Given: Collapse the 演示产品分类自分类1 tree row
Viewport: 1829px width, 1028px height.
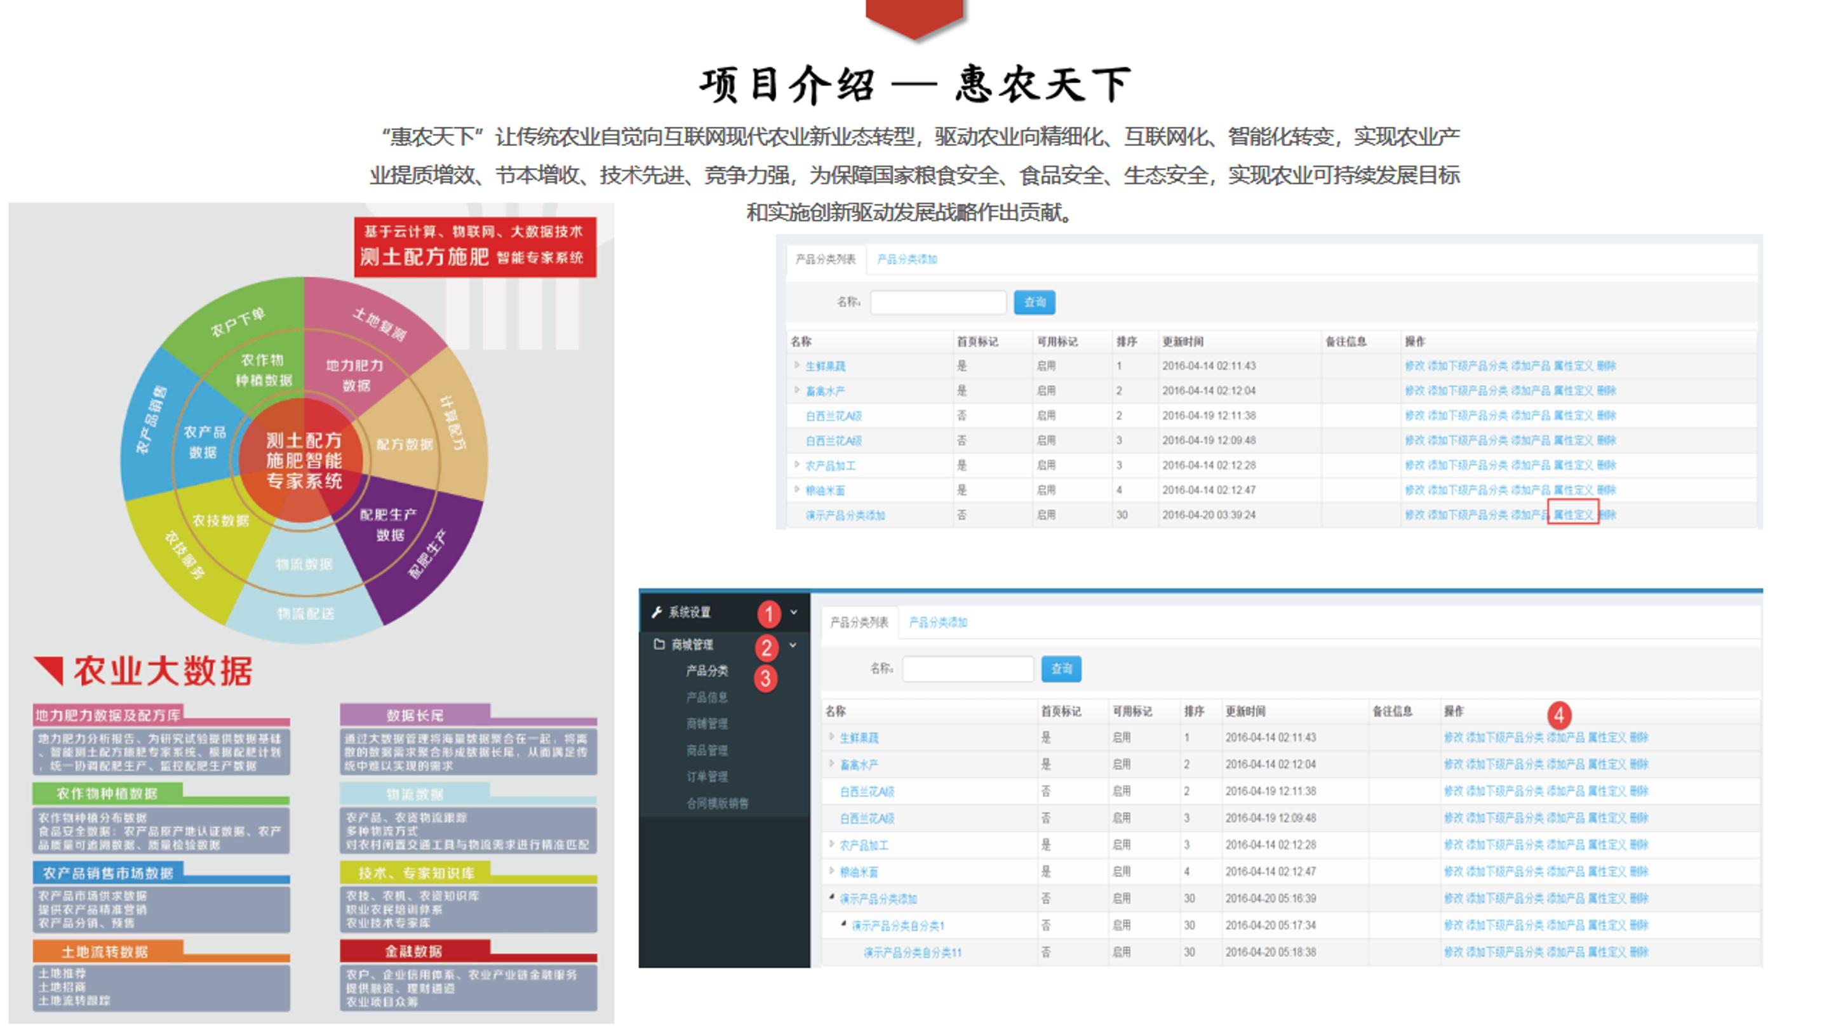Looking at the screenshot, I should [x=843, y=924].
